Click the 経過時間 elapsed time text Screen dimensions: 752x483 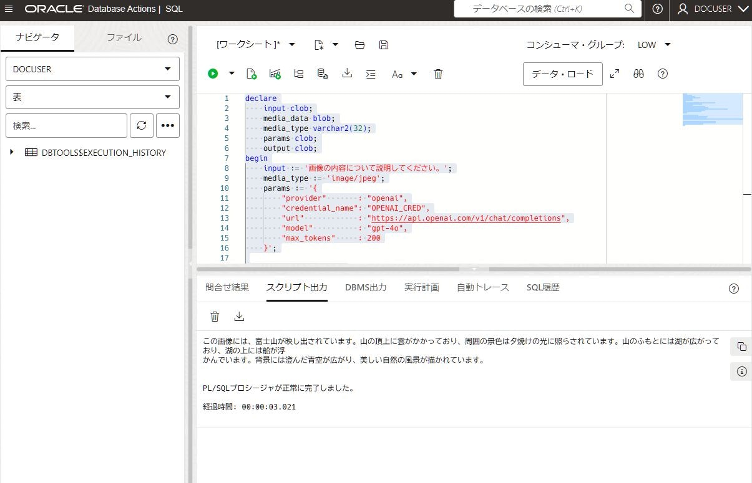click(249, 407)
